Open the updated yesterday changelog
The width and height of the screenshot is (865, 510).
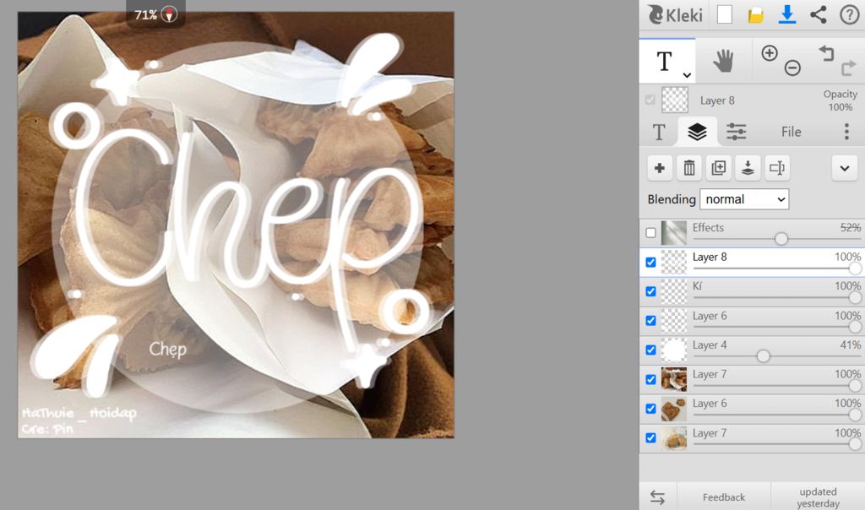pyautogui.click(x=818, y=497)
